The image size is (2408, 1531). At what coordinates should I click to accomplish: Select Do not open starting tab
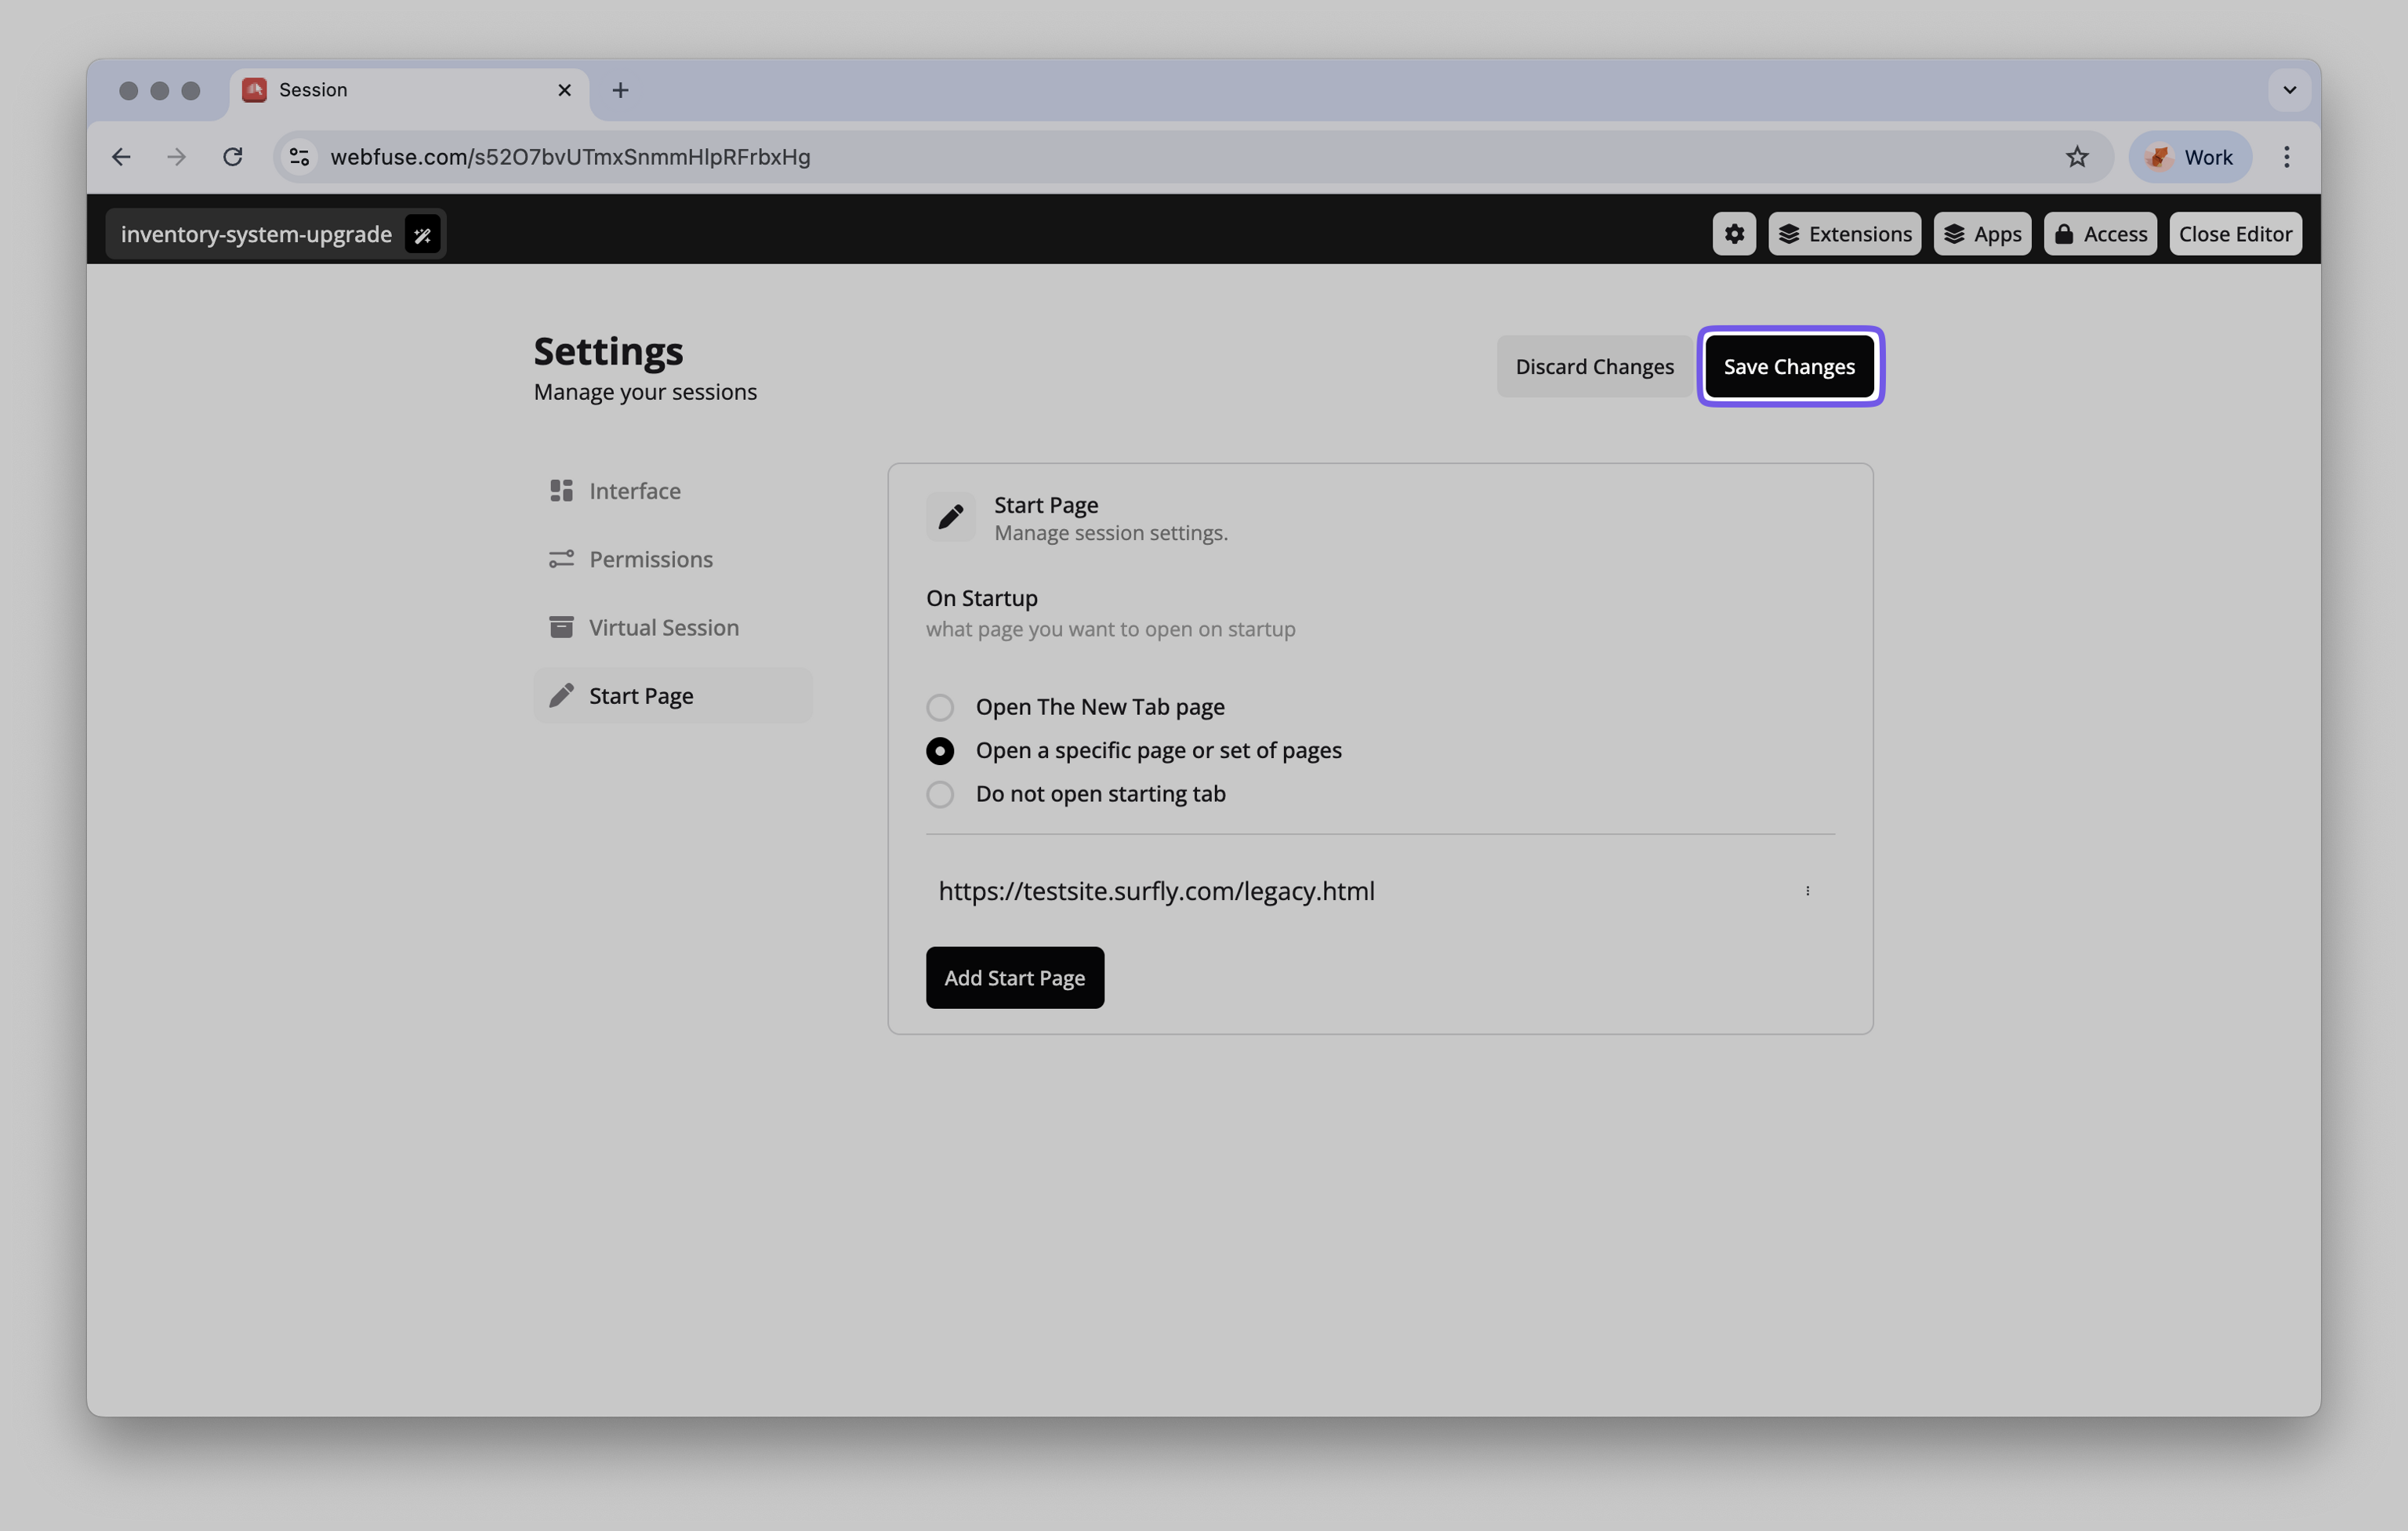coord(939,794)
